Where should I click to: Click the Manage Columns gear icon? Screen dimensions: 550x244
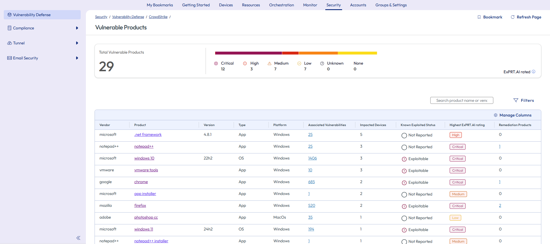(x=496, y=115)
